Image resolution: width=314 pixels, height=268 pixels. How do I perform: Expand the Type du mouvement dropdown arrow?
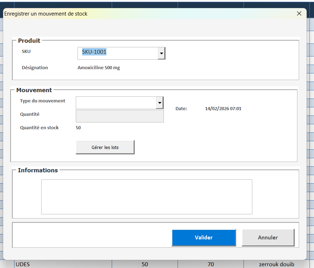(x=160, y=103)
